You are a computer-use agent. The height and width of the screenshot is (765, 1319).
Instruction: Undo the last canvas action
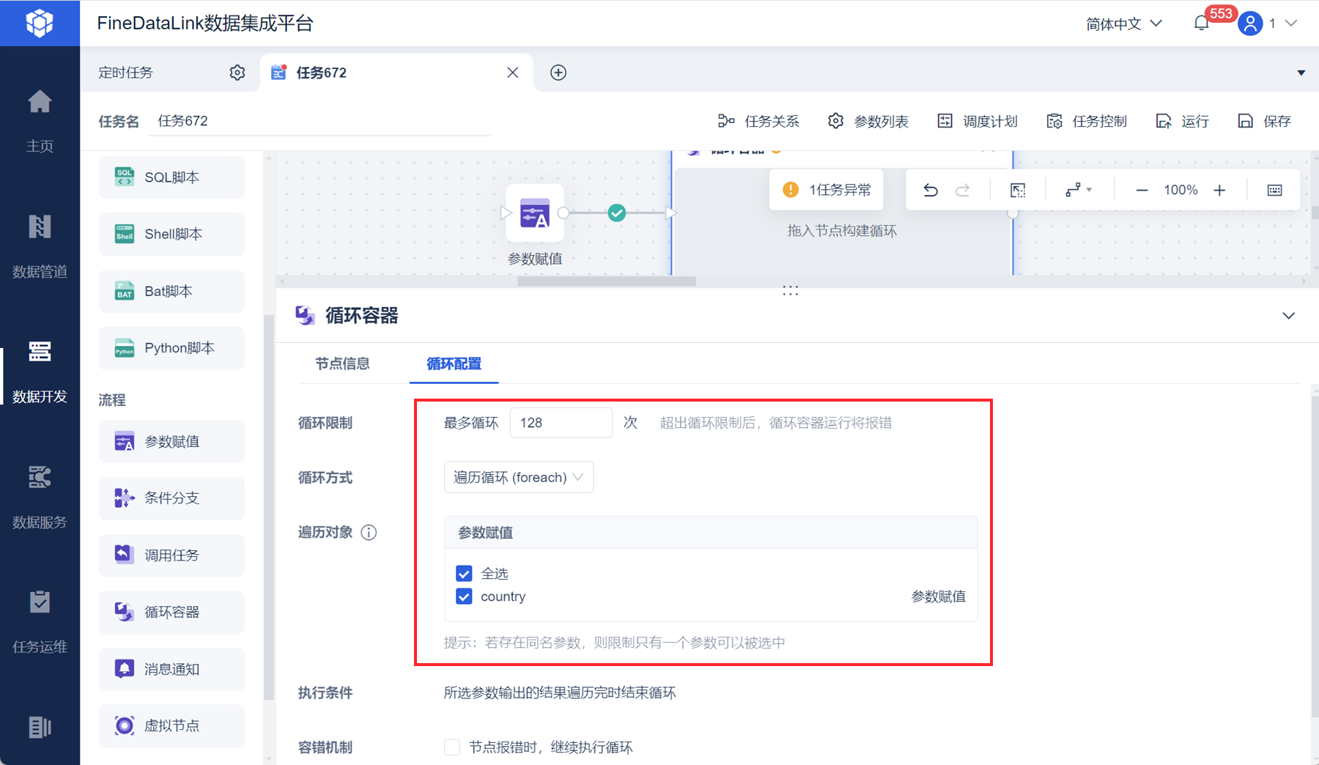tap(931, 190)
